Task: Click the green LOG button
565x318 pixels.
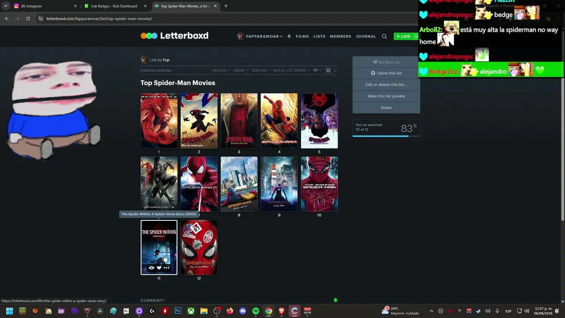Action: click(403, 36)
